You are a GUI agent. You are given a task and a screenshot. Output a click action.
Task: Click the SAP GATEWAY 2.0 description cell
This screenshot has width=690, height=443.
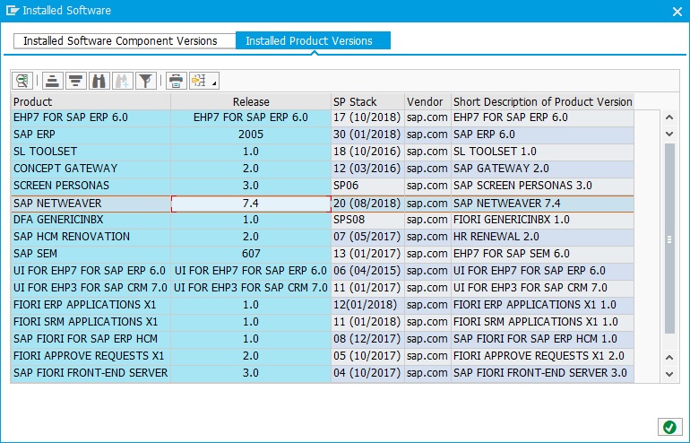pyautogui.click(x=542, y=169)
